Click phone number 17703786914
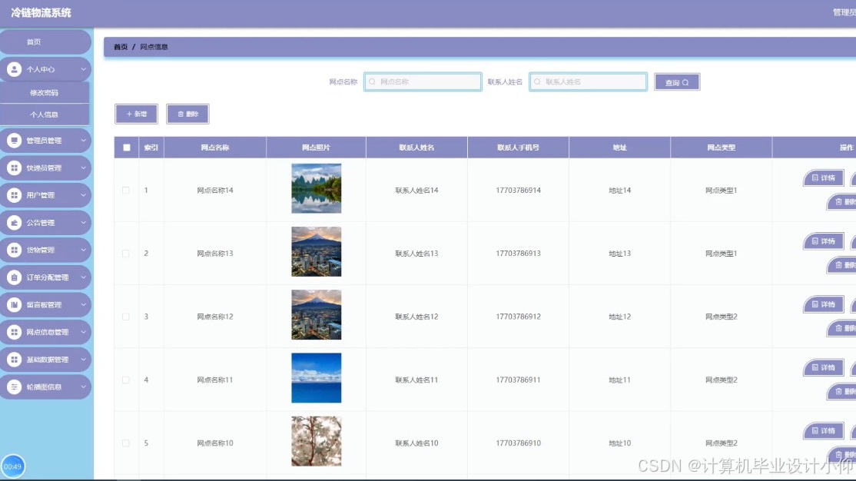 [518, 191]
